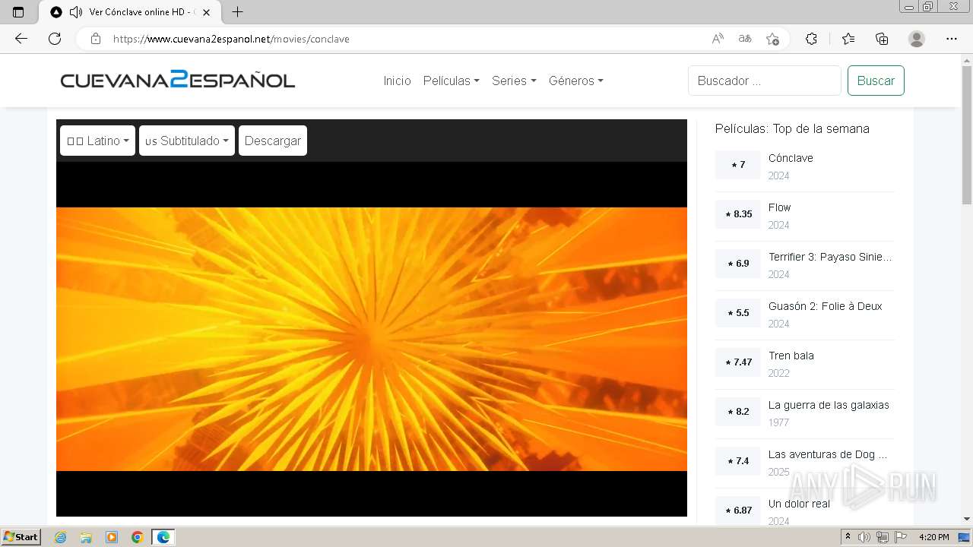Open Un dolor real movie link

799,504
